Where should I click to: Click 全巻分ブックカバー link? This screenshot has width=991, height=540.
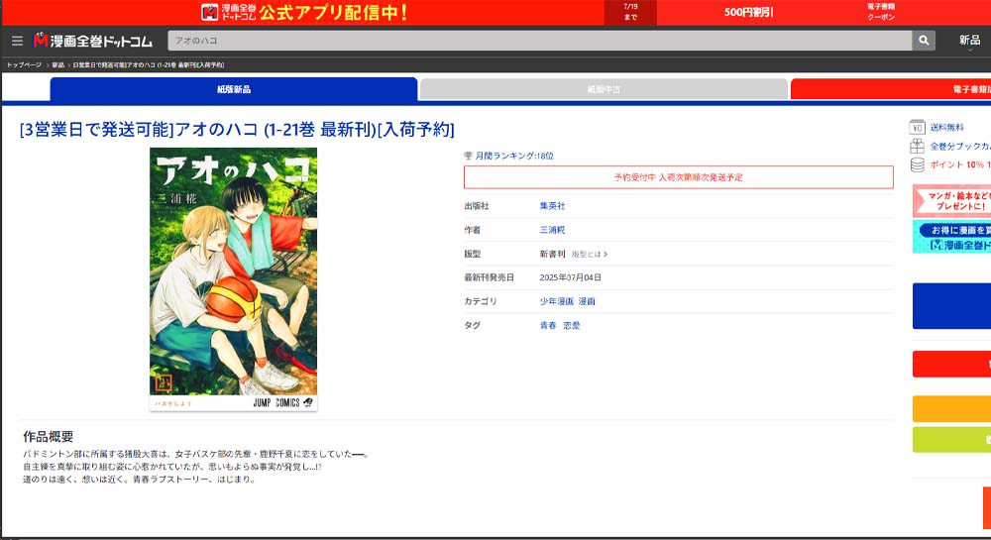tap(960, 146)
